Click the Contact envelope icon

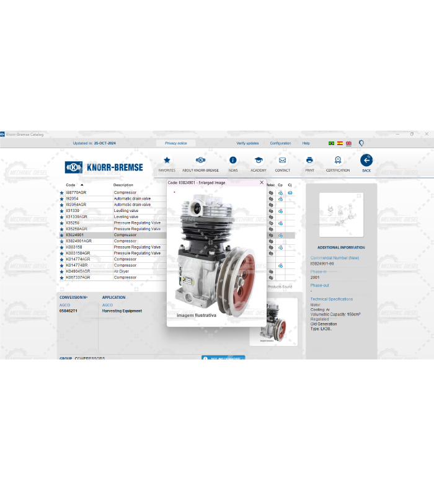tap(282, 160)
